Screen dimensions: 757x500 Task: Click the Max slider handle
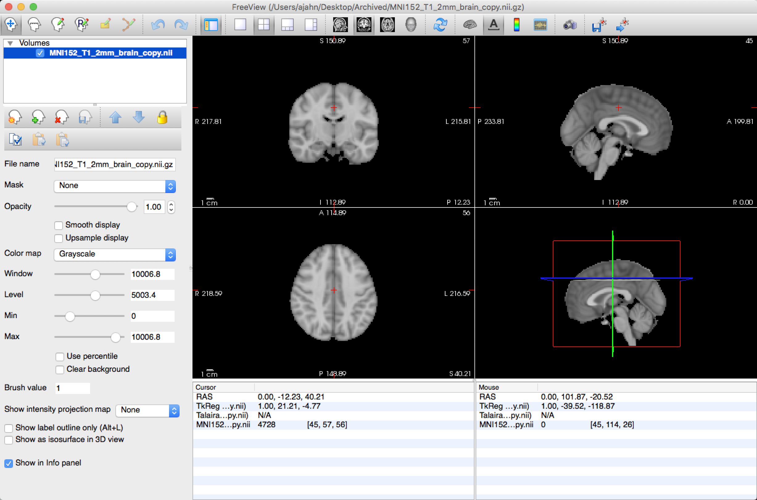pyautogui.click(x=115, y=337)
